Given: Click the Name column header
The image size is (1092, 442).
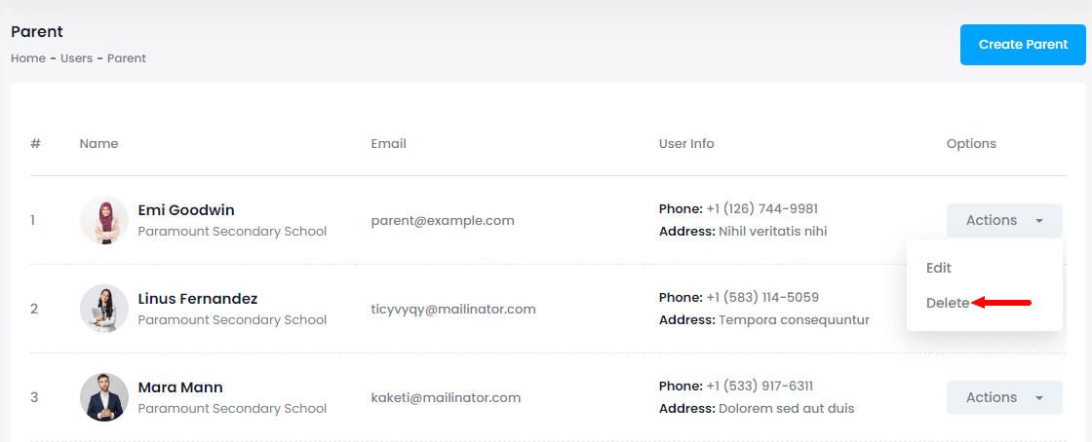Looking at the screenshot, I should (98, 144).
